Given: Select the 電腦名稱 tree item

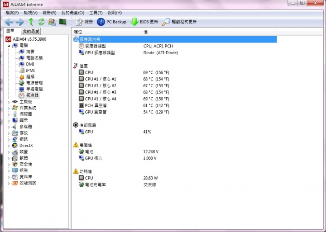Looking at the screenshot, I should click(x=34, y=58).
